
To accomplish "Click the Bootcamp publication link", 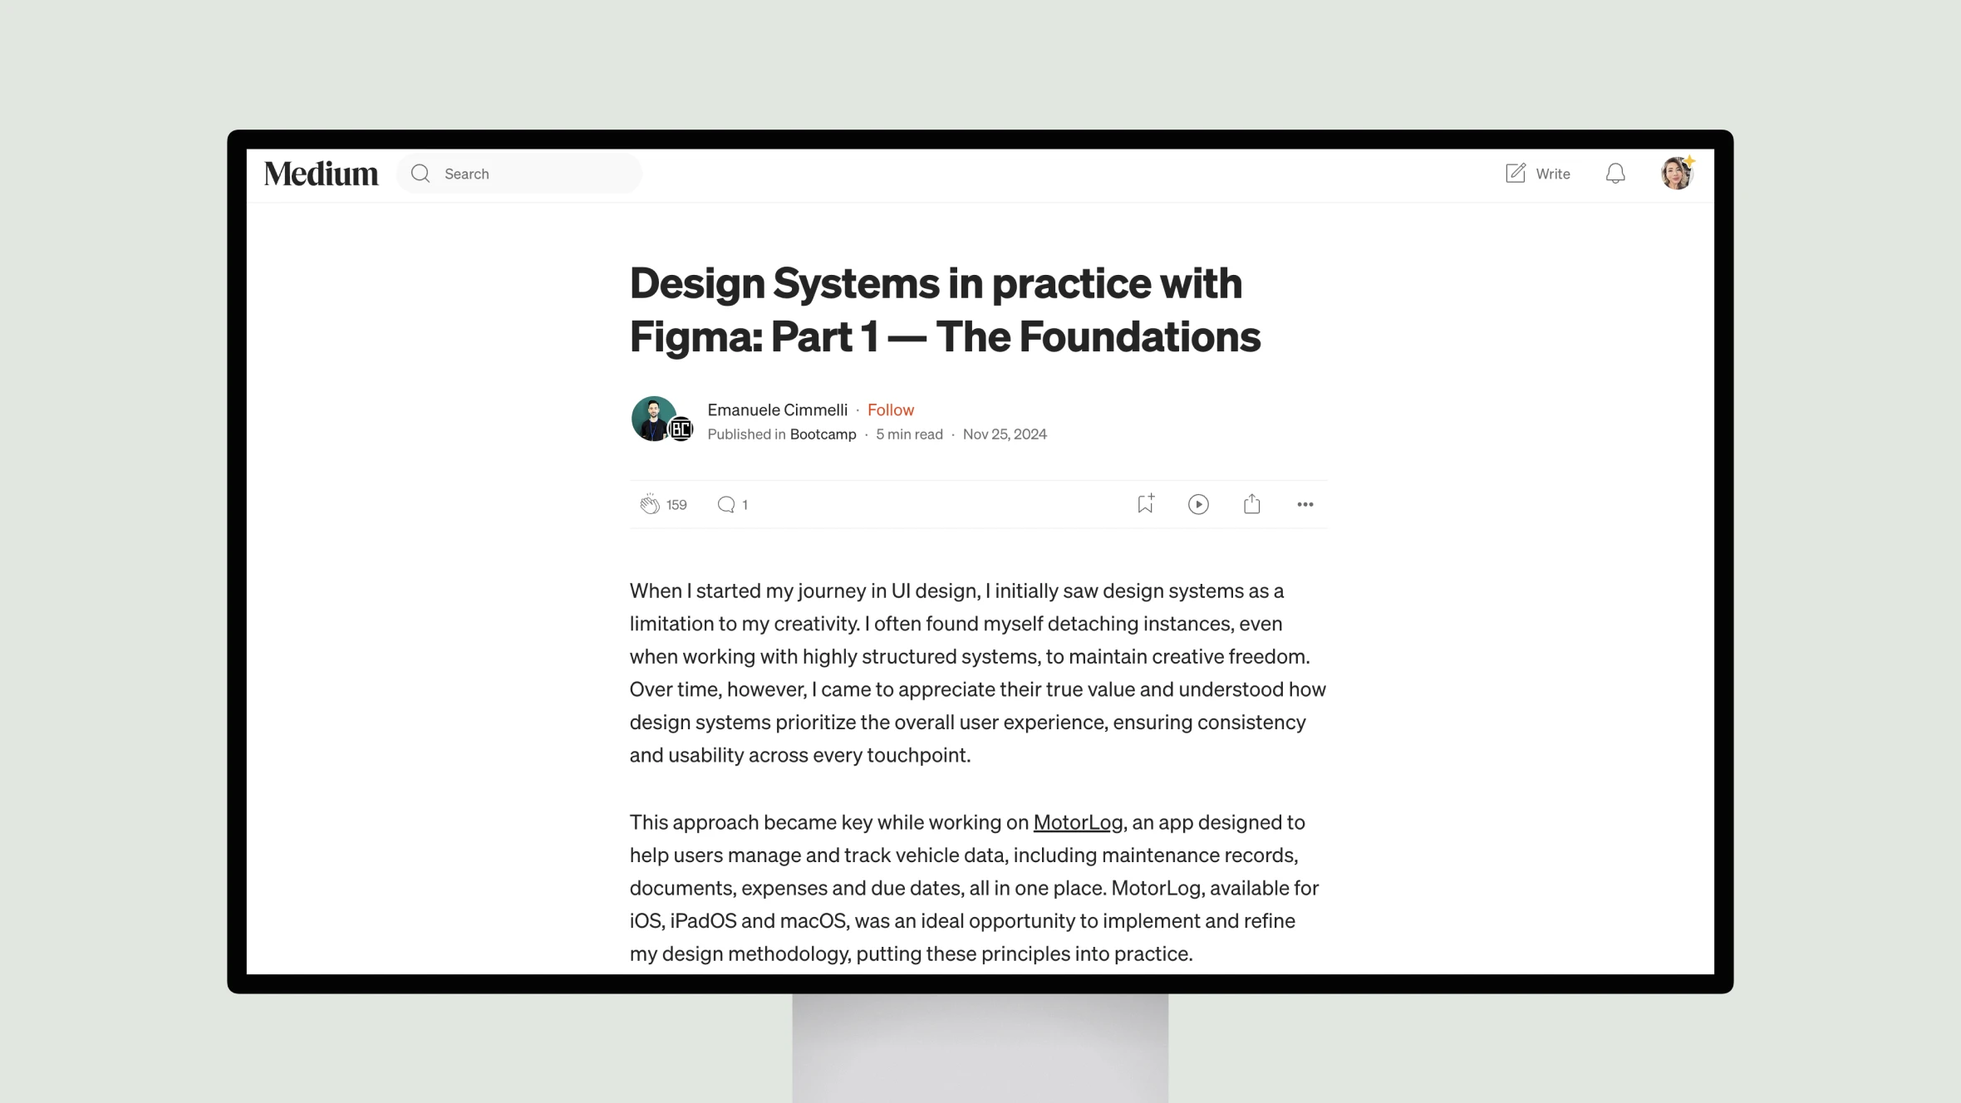I will pos(822,434).
